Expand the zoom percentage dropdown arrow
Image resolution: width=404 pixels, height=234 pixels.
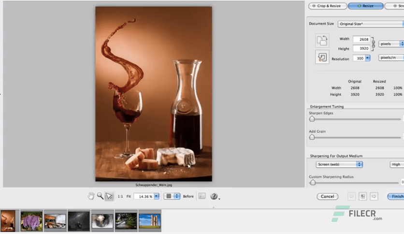(157, 196)
